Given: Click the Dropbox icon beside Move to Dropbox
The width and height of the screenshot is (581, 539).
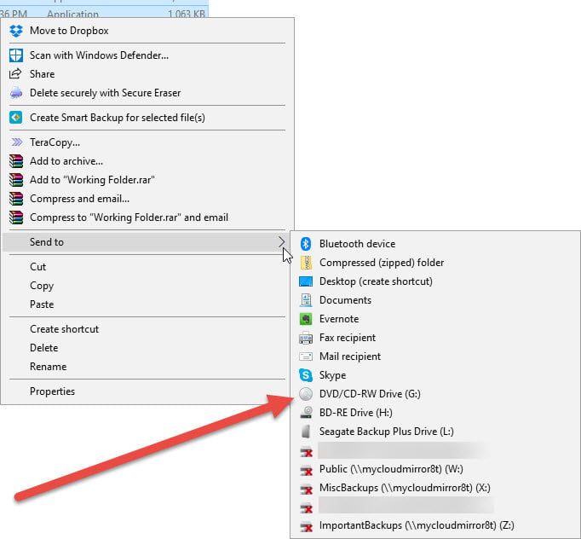Looking at the screenshot, I should (15, 31).
